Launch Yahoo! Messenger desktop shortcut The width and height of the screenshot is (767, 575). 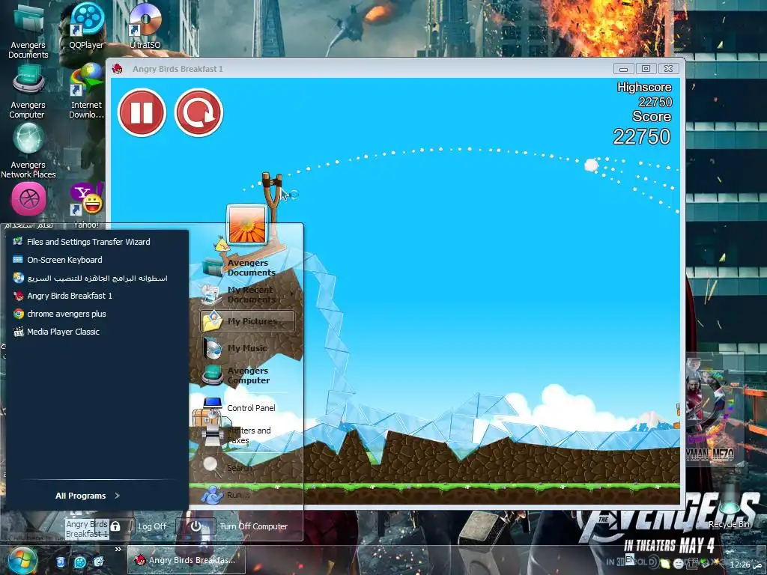[87, 205]
